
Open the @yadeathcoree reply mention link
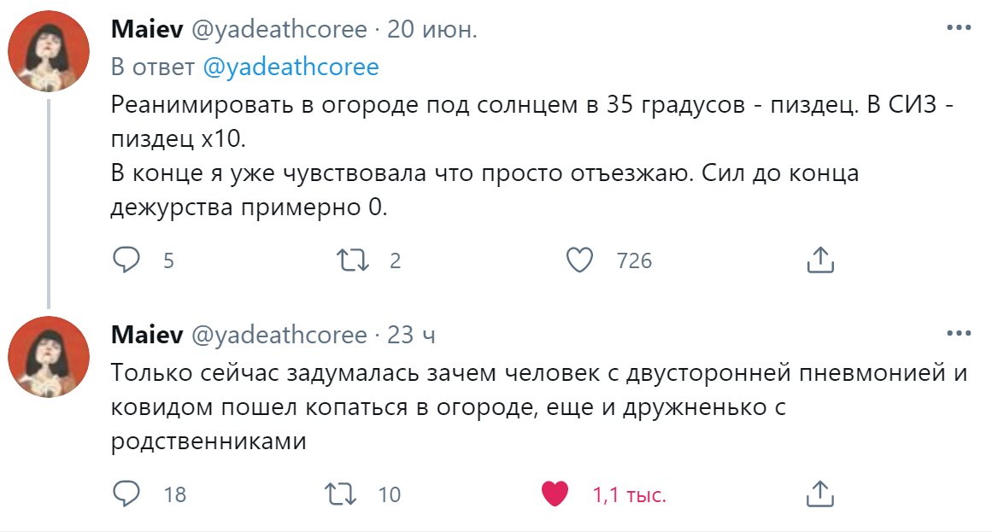coord(290,67)
